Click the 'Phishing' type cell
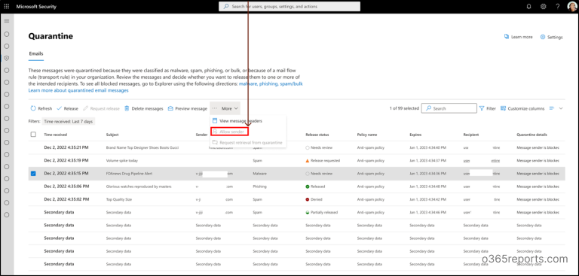Viewport: 579px width, 276px height. tap(259, 187)
